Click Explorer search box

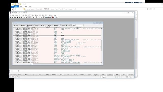pyautogui.click(x=156, y=9)
